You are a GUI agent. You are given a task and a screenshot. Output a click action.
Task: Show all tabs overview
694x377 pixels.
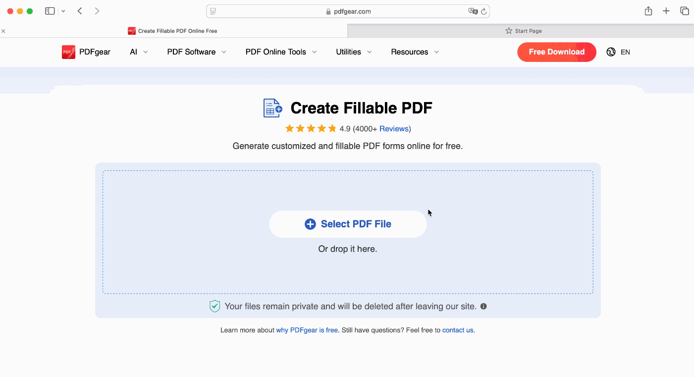click(685, 10)
